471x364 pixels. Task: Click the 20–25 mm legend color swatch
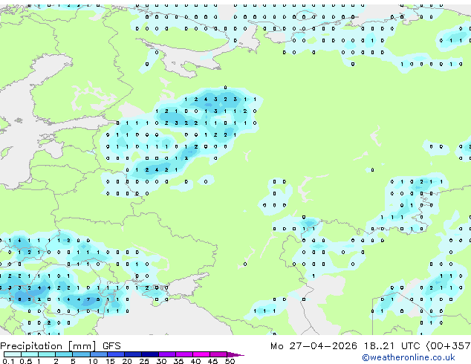[x=133, y=354]
